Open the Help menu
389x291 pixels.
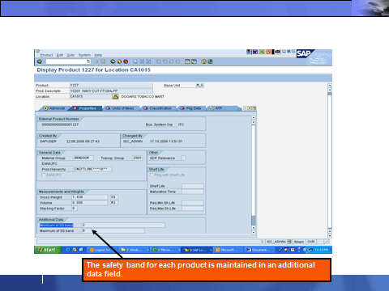coord(98,55)
